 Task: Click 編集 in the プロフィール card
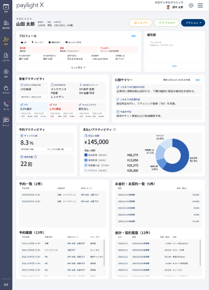pos(134,36)
